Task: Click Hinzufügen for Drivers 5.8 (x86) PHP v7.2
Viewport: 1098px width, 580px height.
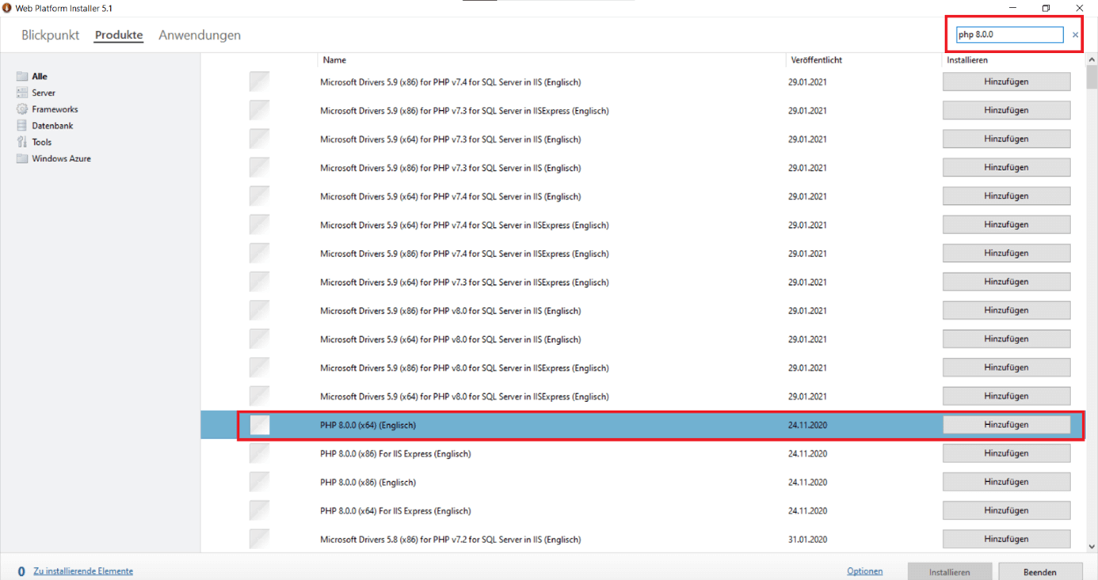Action: (x=1006, y=539)
